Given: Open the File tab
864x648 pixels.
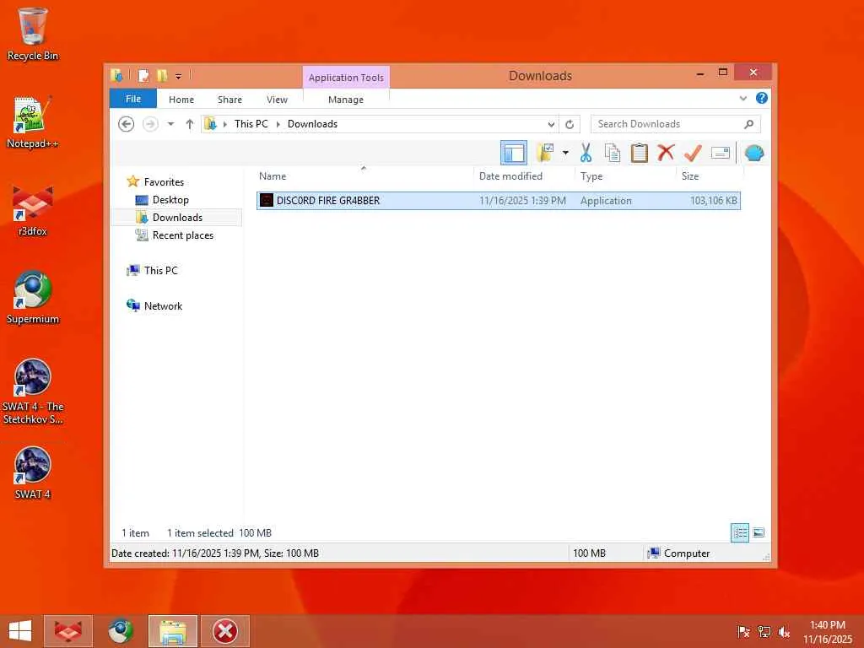Looking at the screenshot, I should (133, 99).
